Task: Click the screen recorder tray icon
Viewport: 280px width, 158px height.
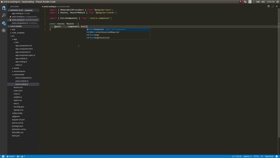Action: [241, 2]
